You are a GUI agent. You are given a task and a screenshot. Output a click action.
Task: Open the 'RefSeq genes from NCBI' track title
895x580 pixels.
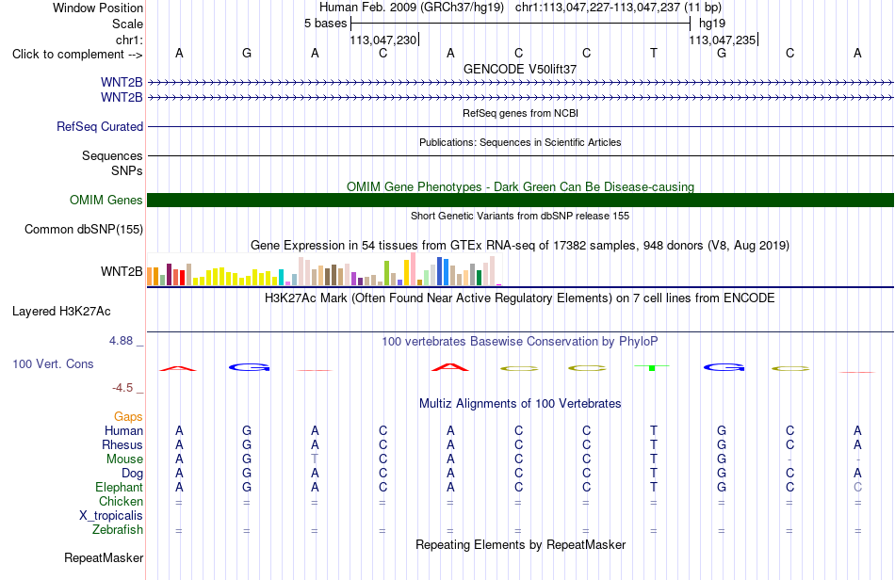520,113
